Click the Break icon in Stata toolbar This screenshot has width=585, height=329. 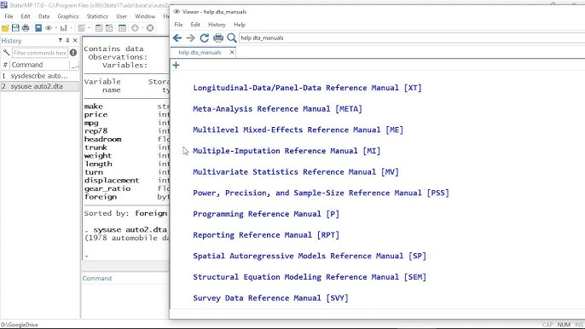point(150,28)
